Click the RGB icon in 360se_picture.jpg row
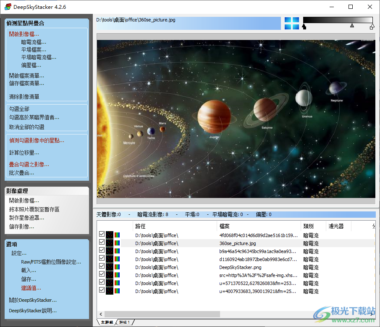The width and height of the screenshot is (380, 327). pyautogui.click(x=117, y=243)
